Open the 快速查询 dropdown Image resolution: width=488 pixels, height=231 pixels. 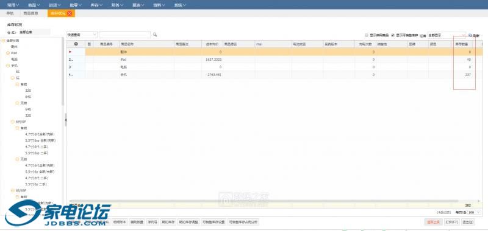click(x=82, y=35)
